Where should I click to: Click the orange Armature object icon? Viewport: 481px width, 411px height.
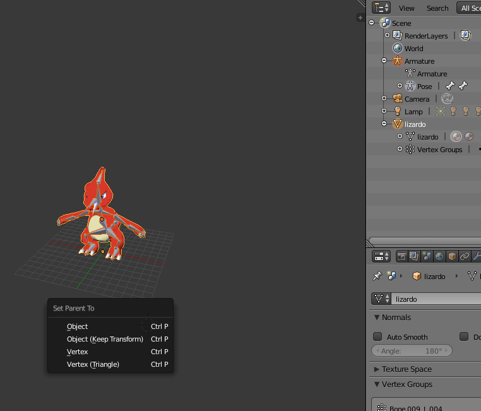pyautogui.click(x=397, y=61)
